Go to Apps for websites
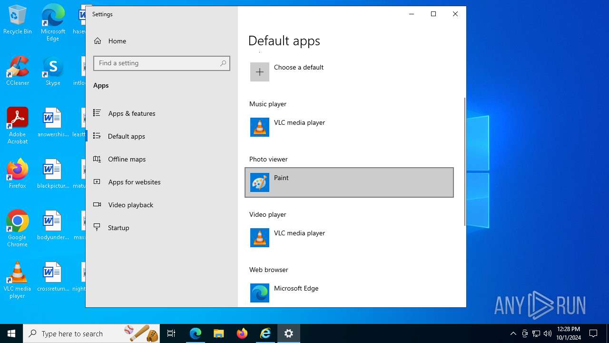The width and height of the screenshot is (609, 343). tap(134, 182)
